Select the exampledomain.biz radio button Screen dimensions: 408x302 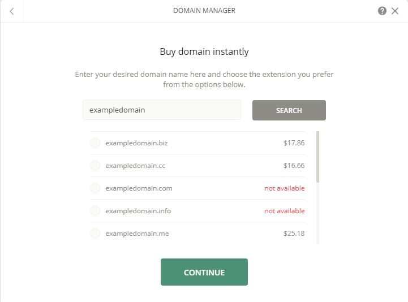[x=95, y=143]
